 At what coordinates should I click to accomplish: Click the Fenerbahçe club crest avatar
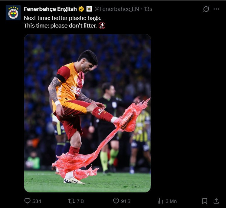13,13
